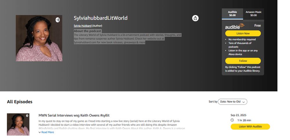Click the SylviahubbardLitWorld podcast title
The height and width of the screenshot is (140, 290).
(x=101, y=18)
